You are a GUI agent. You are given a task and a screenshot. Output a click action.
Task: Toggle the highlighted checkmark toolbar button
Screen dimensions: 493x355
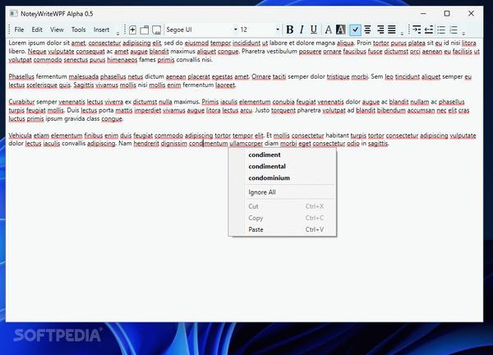pyautogui.click(x=355, y=30)
